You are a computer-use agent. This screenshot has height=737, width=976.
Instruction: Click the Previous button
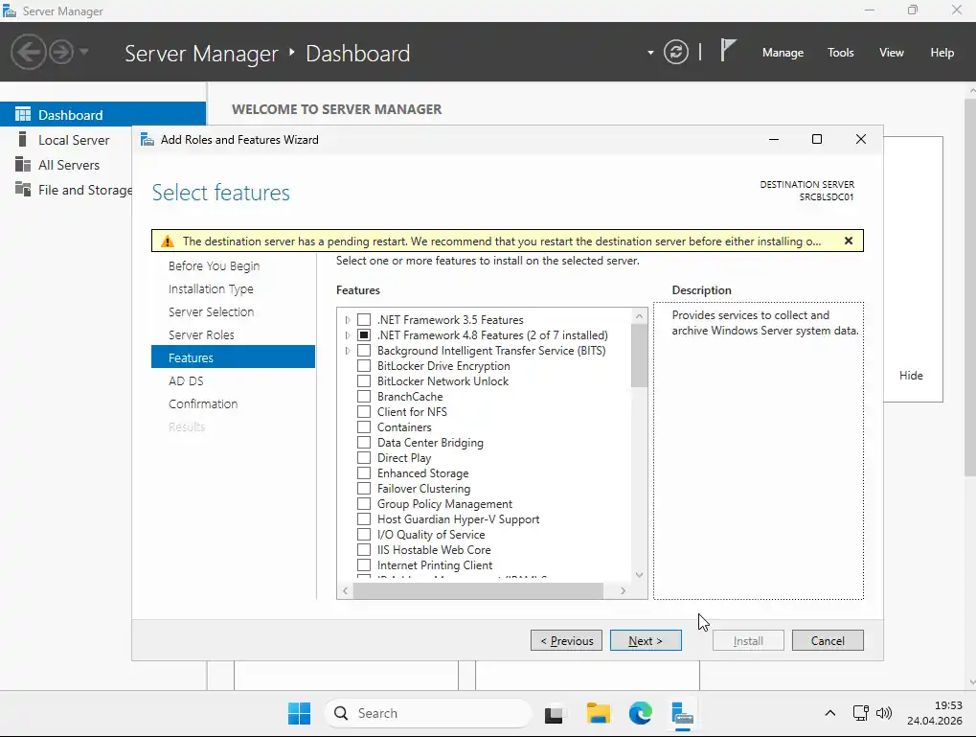coord(566,640)
